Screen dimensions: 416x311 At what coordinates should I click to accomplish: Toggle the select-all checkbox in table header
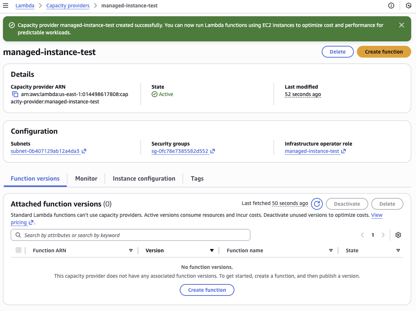click(x=18, y=250)
